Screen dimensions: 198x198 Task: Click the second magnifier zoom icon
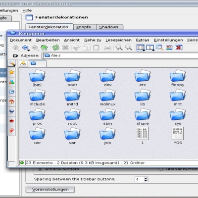coord(129,48)
